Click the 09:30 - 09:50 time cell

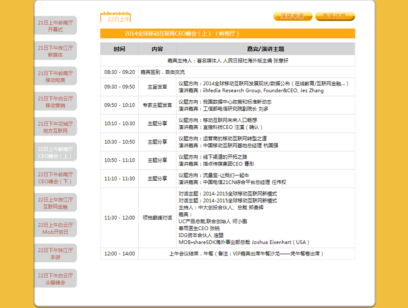[x=119, y=87]
